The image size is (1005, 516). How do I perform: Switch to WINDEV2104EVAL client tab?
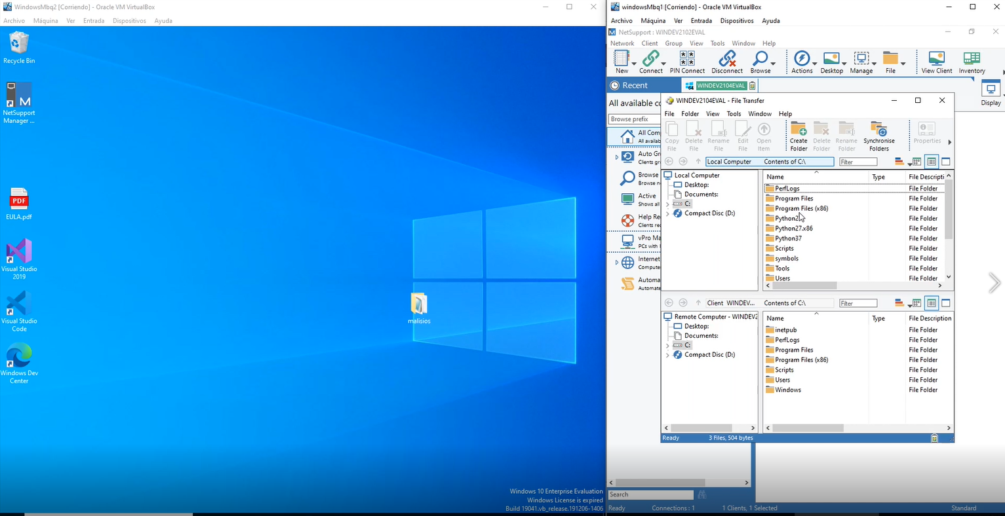coord(720,85)
